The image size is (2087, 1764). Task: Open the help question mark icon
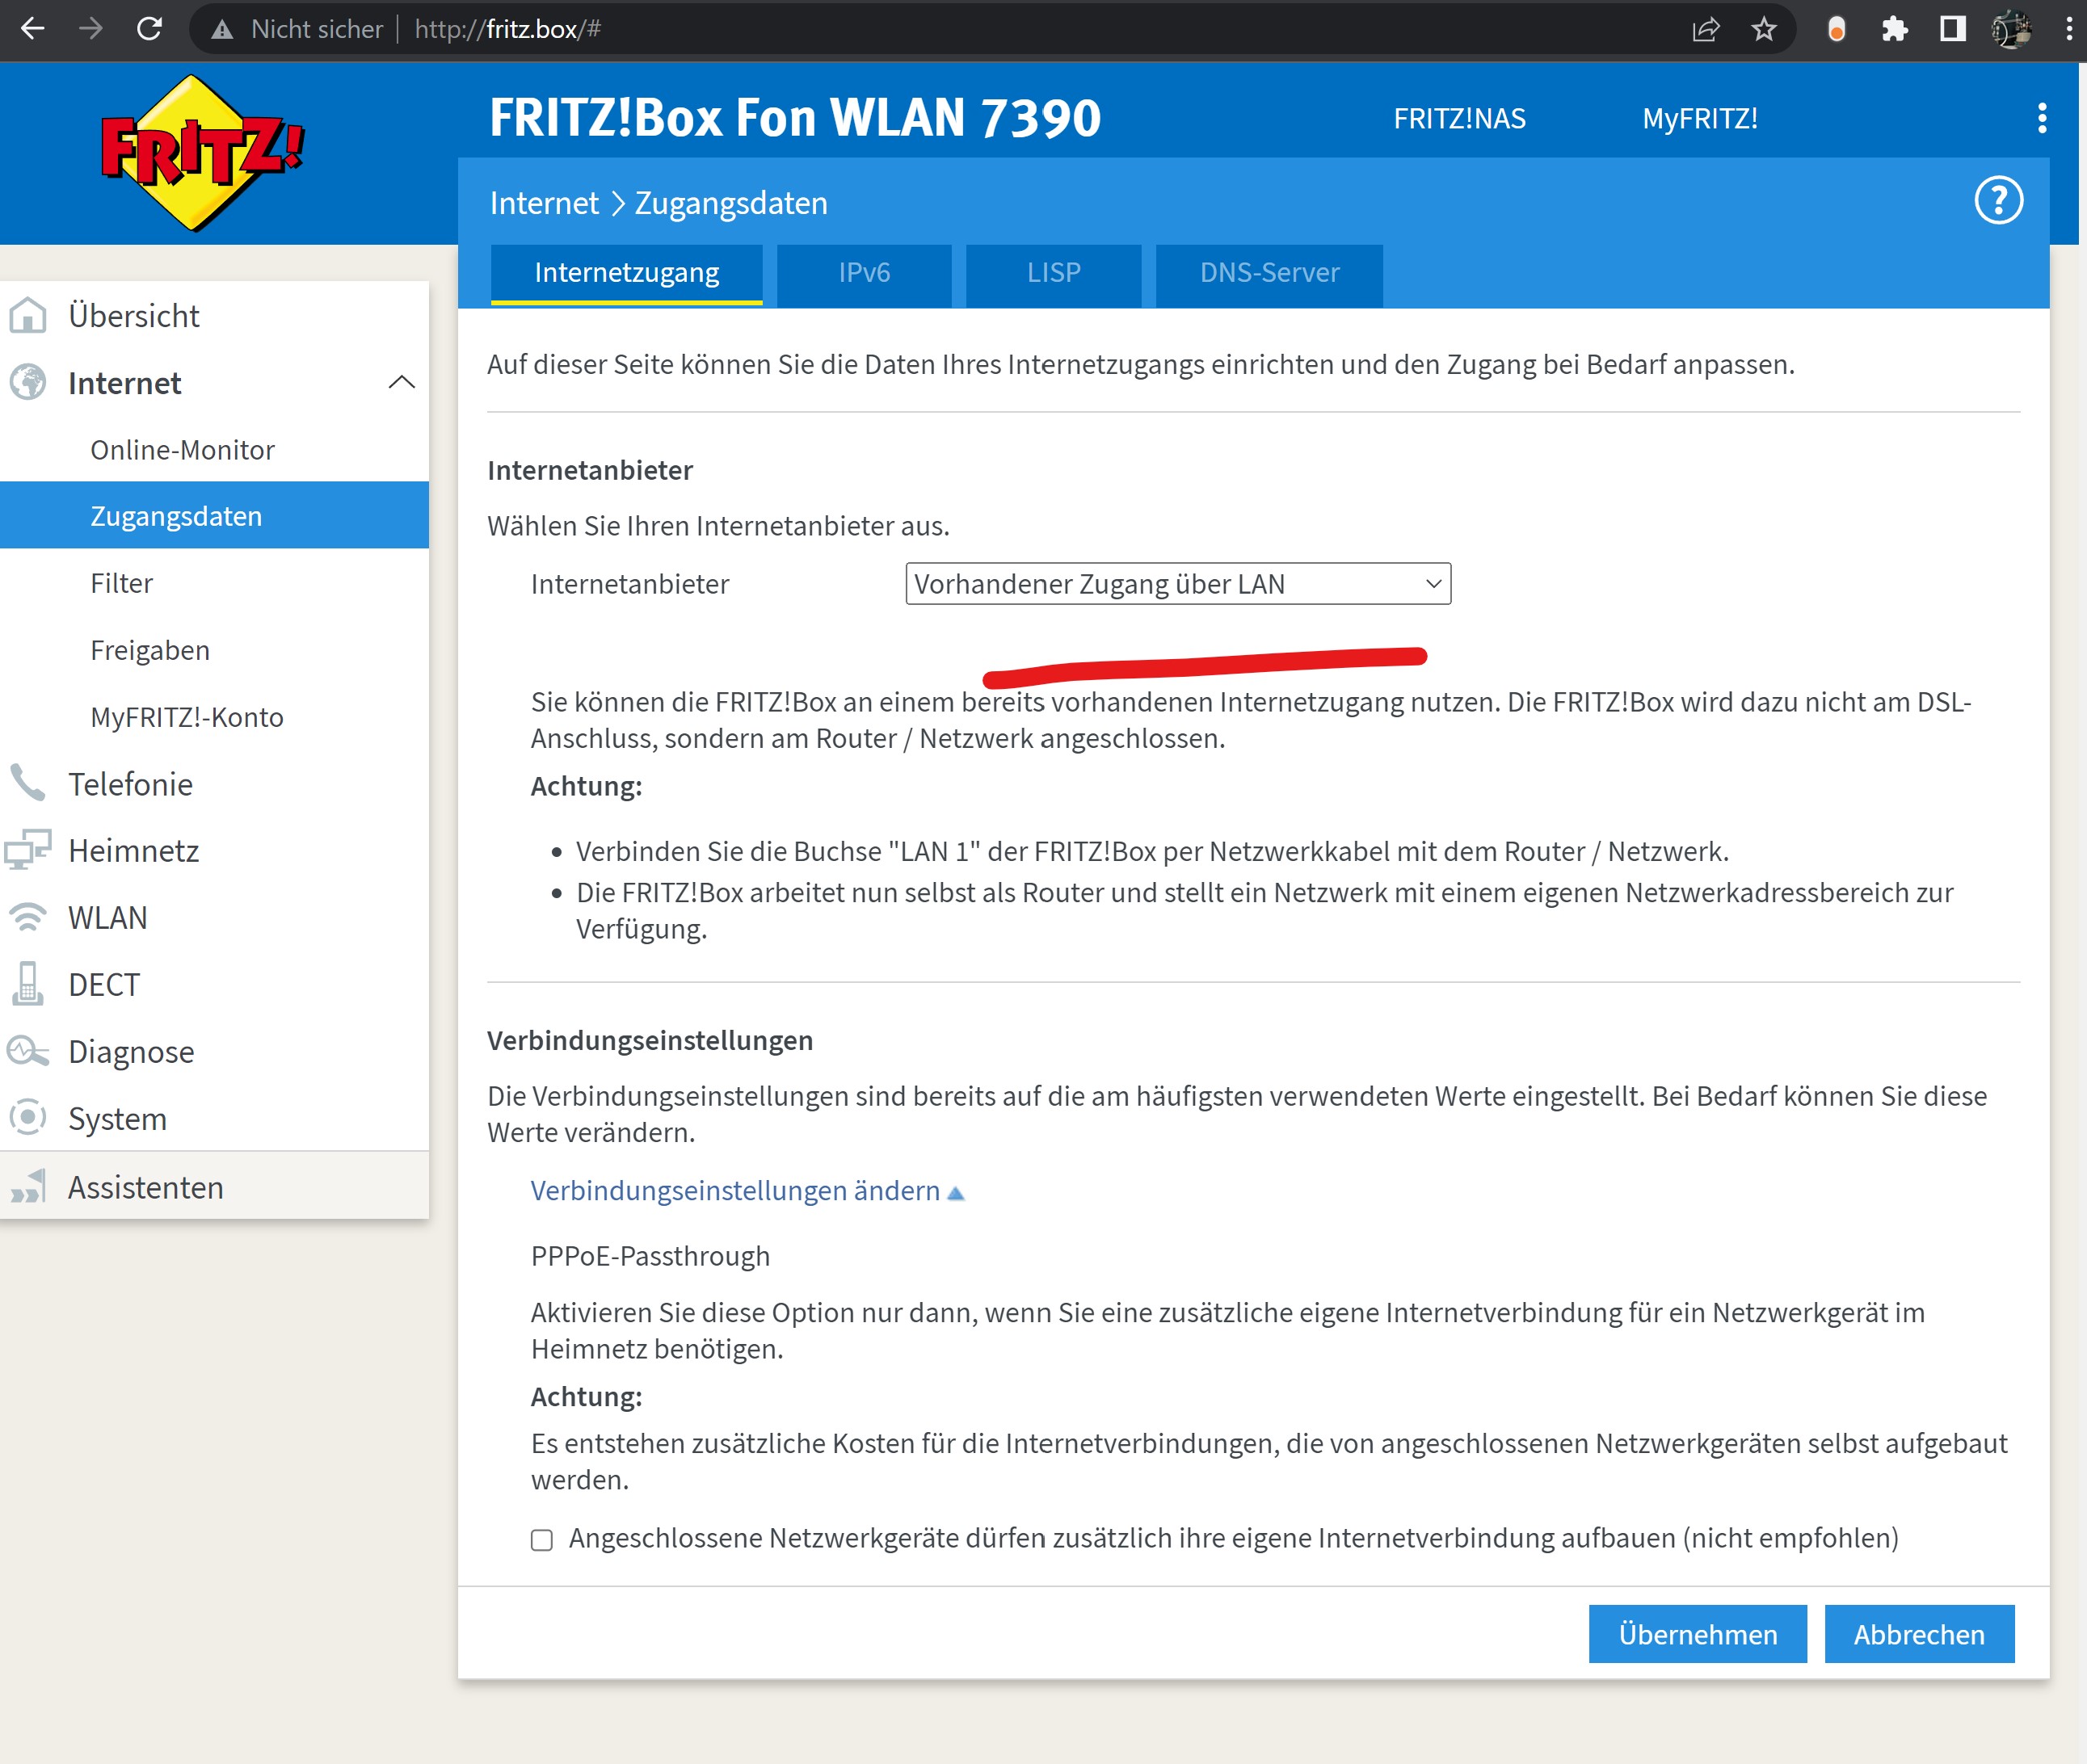(x=1997, y=201)
